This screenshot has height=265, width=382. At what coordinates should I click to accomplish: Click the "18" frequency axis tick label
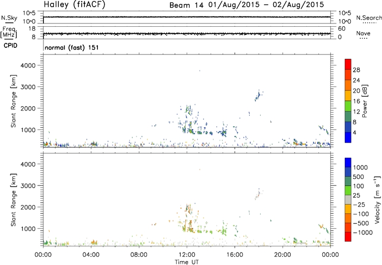tap(32, 29)
